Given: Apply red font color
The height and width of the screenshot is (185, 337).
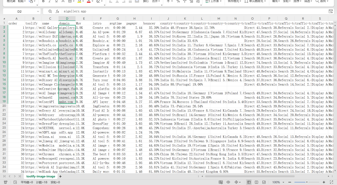Looking at the screenshot, I should (x=89, y=1).
